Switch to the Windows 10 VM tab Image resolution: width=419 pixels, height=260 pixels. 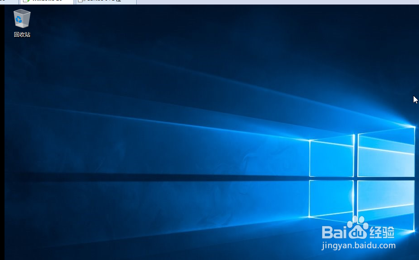coord(47,2)
